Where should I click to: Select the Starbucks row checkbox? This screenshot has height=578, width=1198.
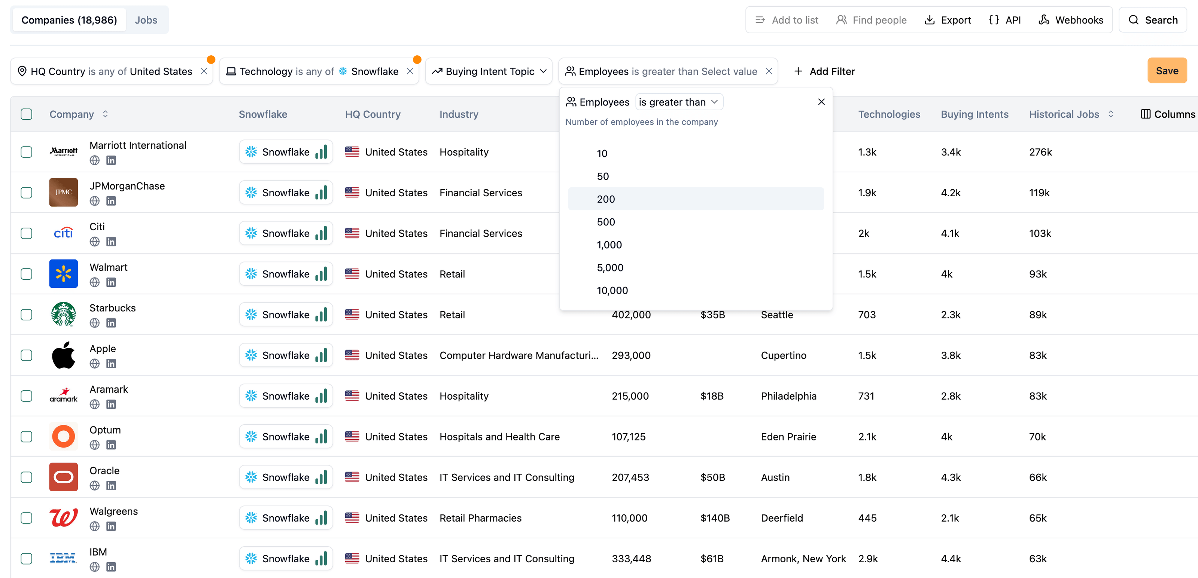pos(27,314)
